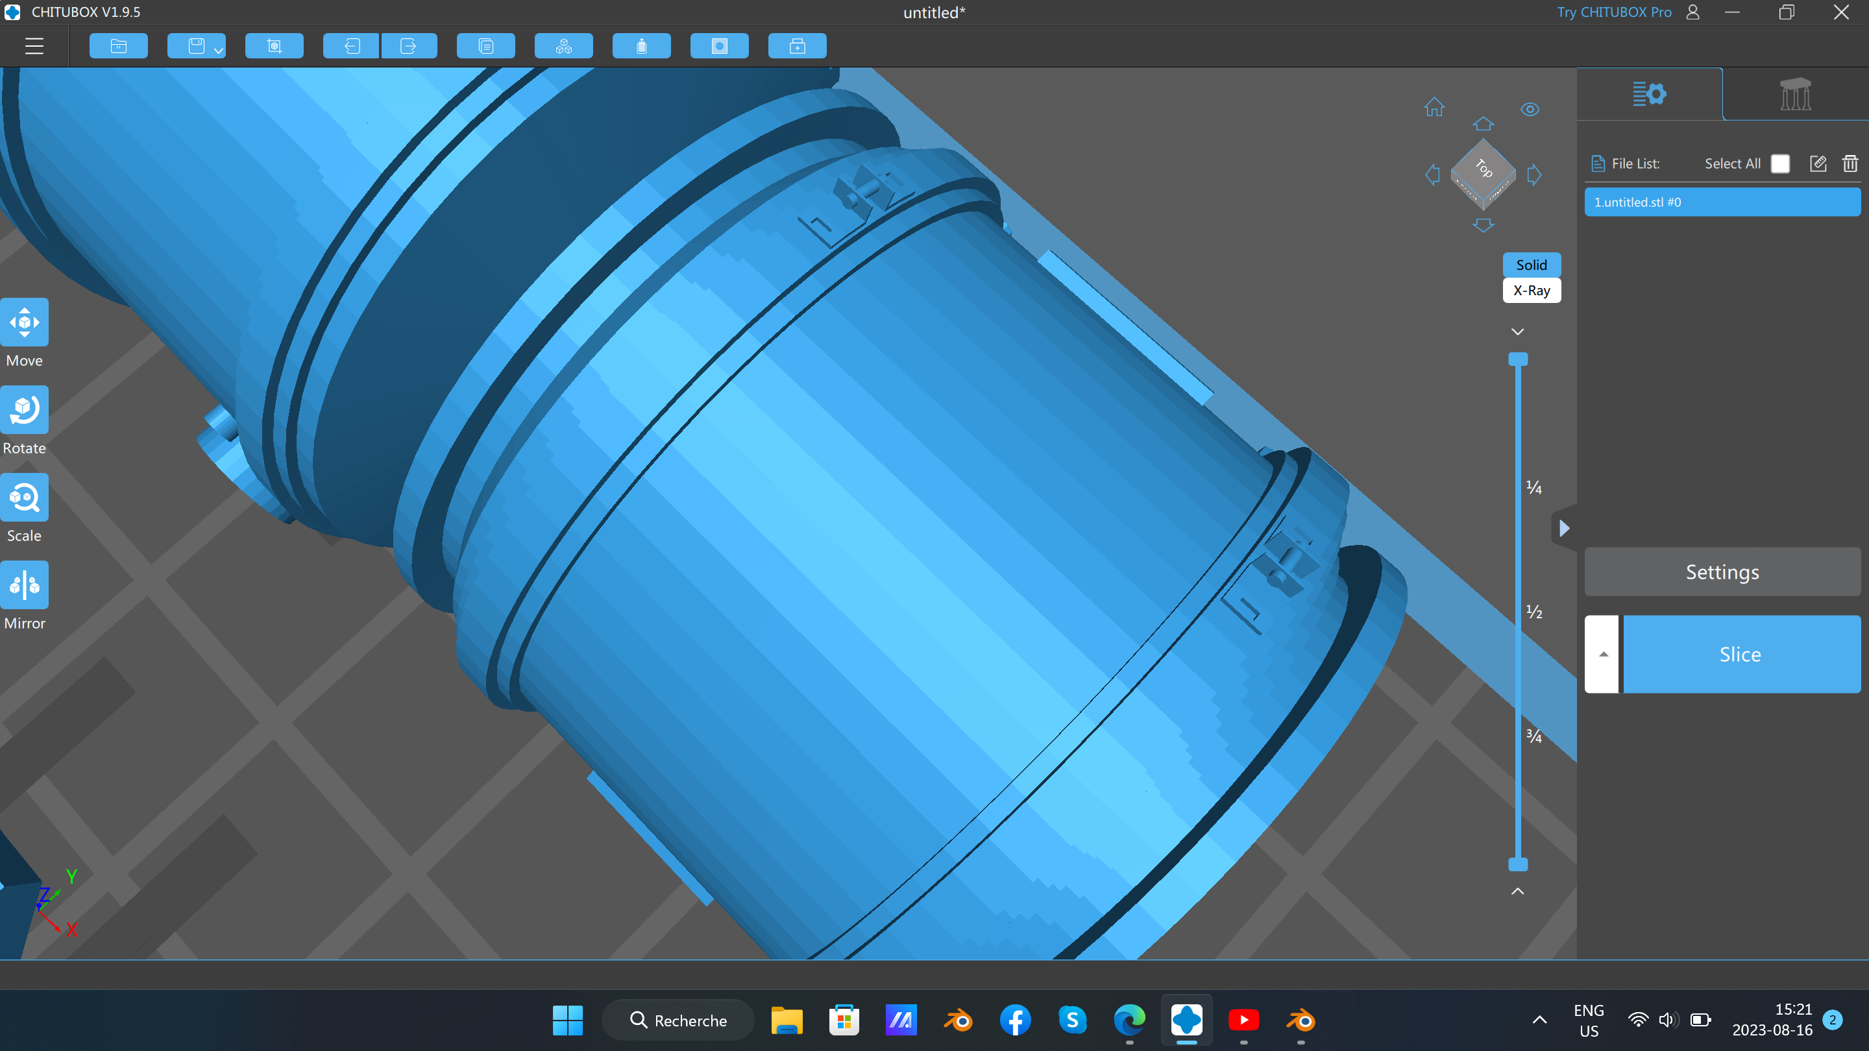1869x1051 pixels.
Task: Expand the options arrow beside Slice
Action: [x=1603, y=654]
